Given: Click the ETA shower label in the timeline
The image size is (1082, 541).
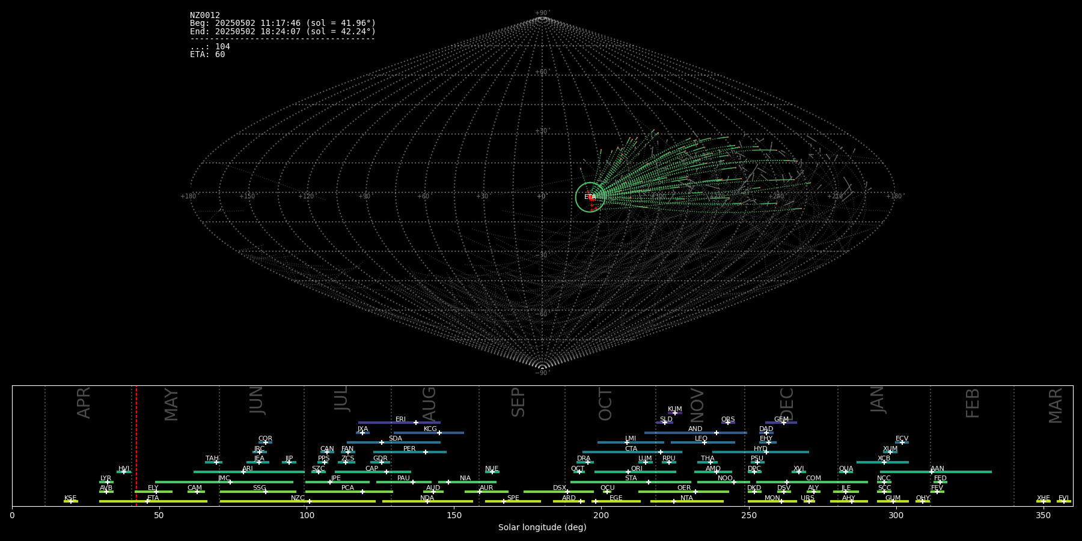Looking at the screenshot, I should point(153,498).
